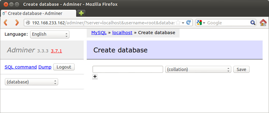Open the URL history dropdown arrow
Viewport: 269px width, 113px height.
[183, 23]
